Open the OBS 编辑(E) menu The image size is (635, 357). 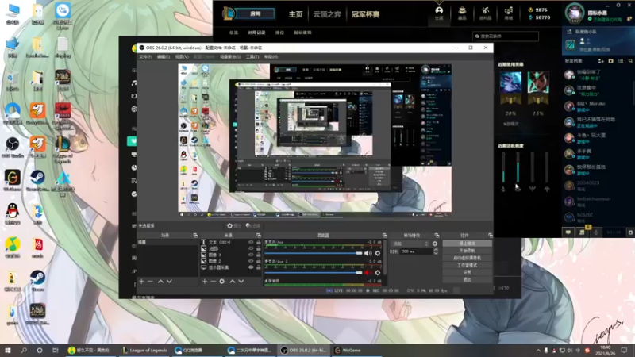pos(164,56)
